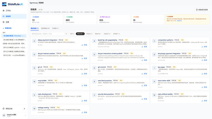The height and width of the screenshot is (119, 212).
Task: Install the byted-bp-cdn-pagesdeploy skill
Action: click(144, 47)
